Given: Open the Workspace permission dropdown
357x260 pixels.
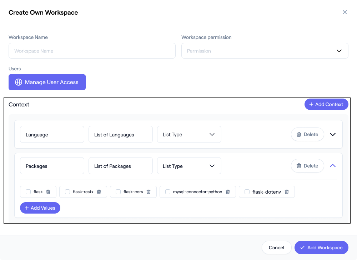Looking at the screenshot, I should [265, 51].
